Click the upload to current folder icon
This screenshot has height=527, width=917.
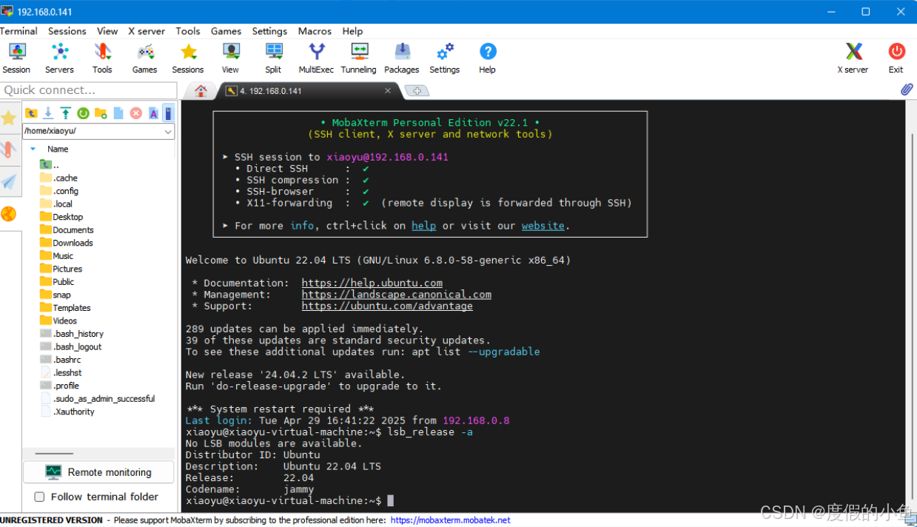[x=65, y=113]
